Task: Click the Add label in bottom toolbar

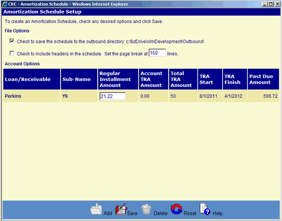Action: click(x=108, y=213)
